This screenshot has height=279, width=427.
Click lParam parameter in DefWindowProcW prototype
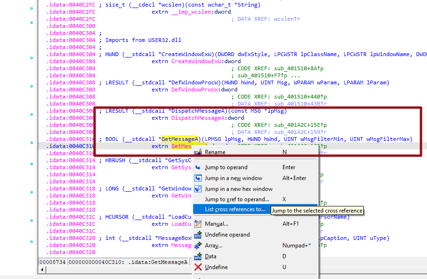(x=376, y=82)
